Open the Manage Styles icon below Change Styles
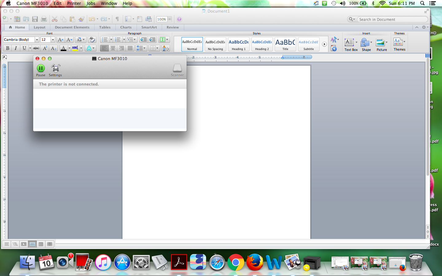 (334, 48)
